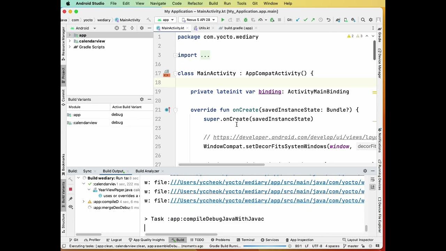Screen dimensions: 446x251
Task: Open build view options eye icon
Action: tap(70, 207)
